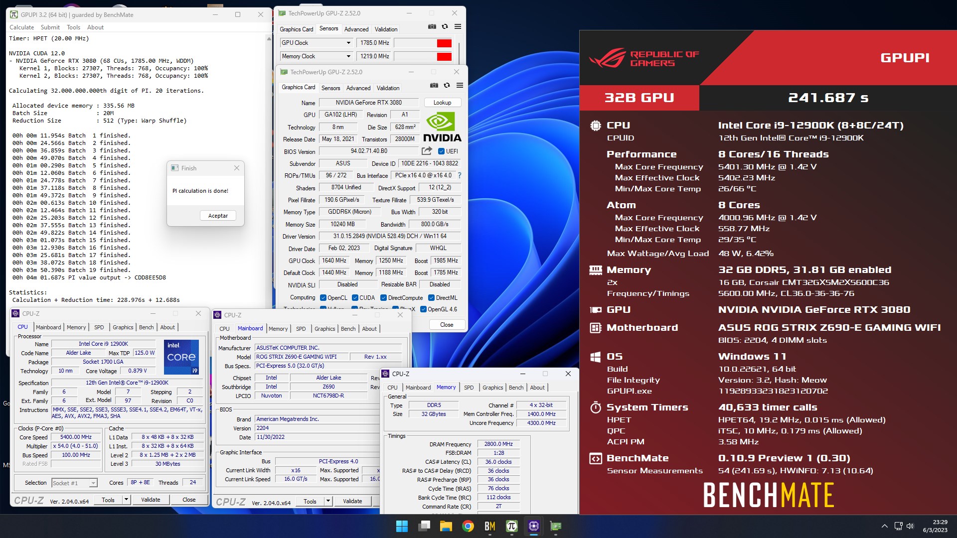Open Task View from taskbar

pos(424,526)
